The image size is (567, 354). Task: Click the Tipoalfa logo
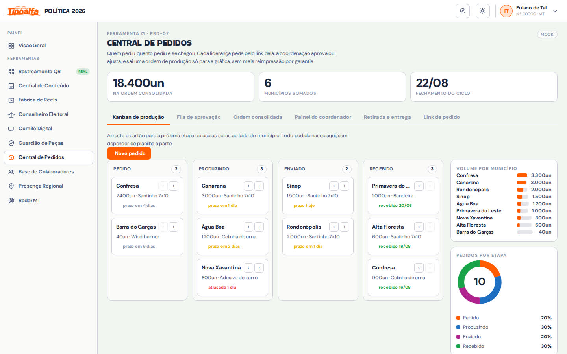pos(23,11)
